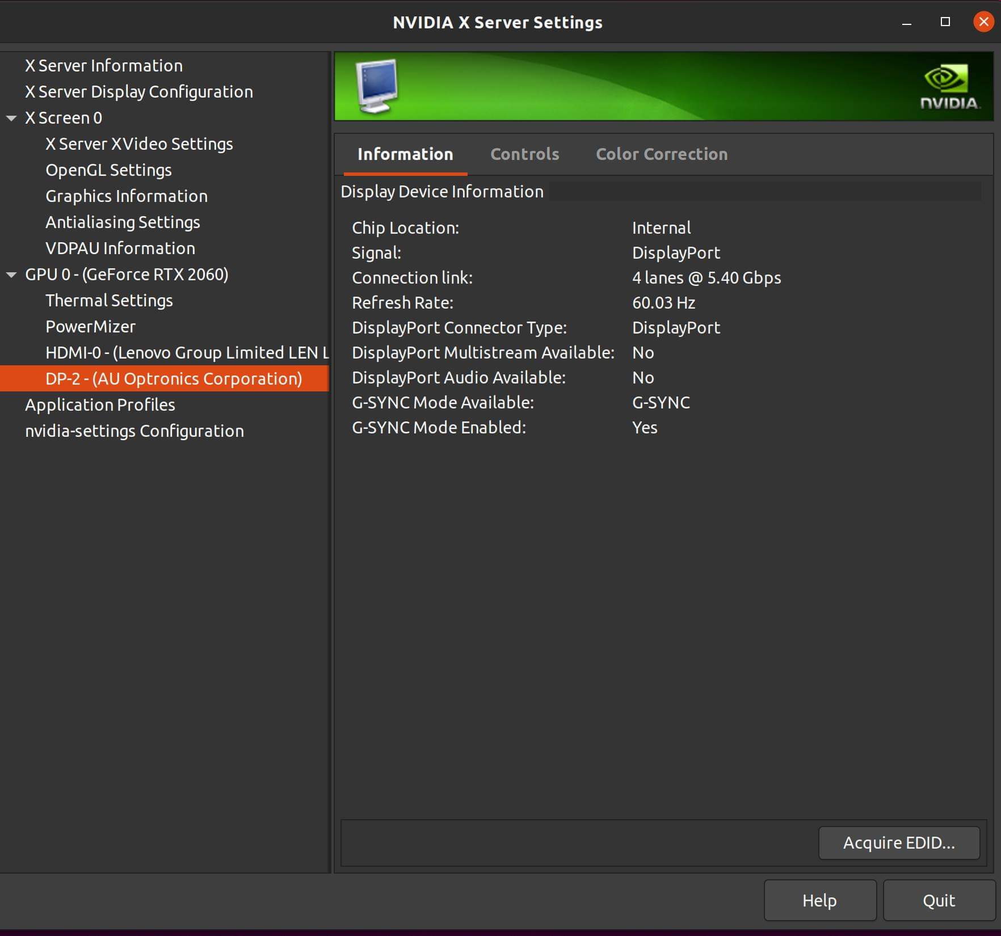Click the G-SYNC Mode Enabled value Yes
The width and height of the screenshot is (1001, 936).
(645, 428)
